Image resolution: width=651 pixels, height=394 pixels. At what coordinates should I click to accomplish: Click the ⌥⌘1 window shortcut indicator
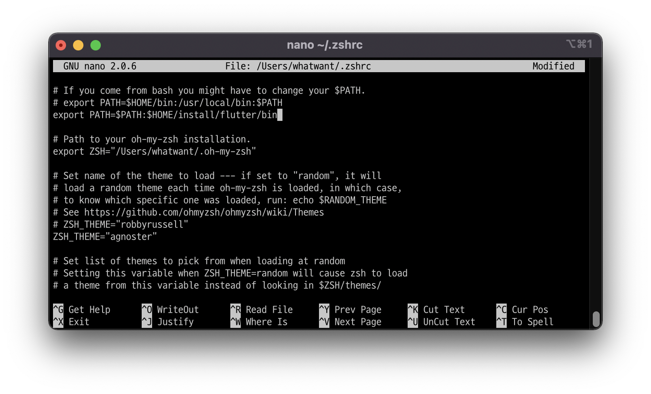(579, 44)
